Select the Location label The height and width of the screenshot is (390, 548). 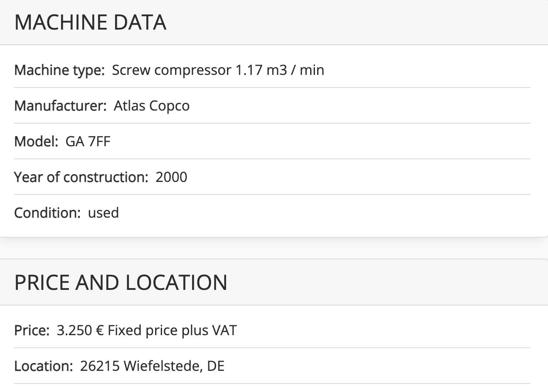[x=44, y=366]
